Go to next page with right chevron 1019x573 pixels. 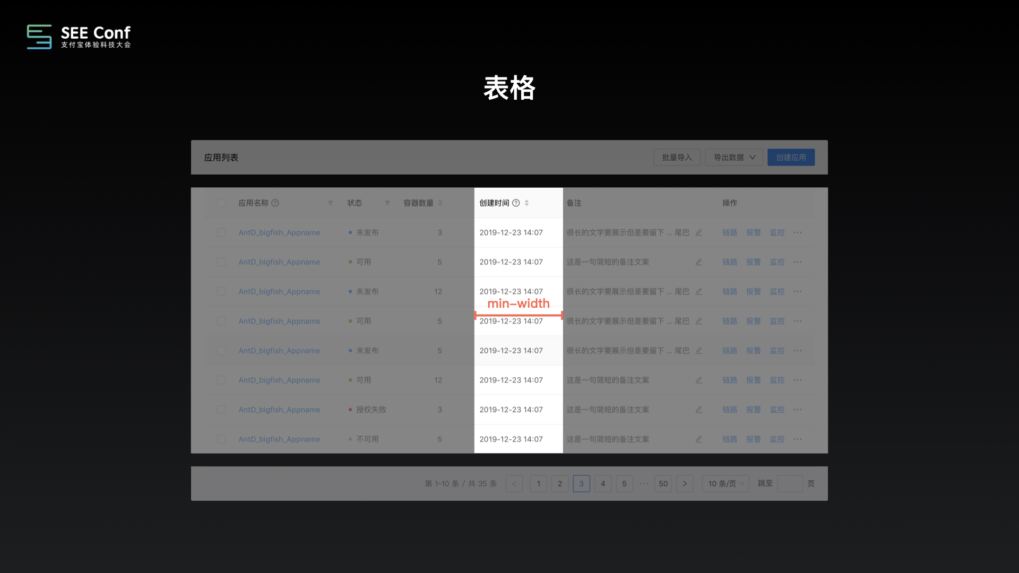point(685,484)
